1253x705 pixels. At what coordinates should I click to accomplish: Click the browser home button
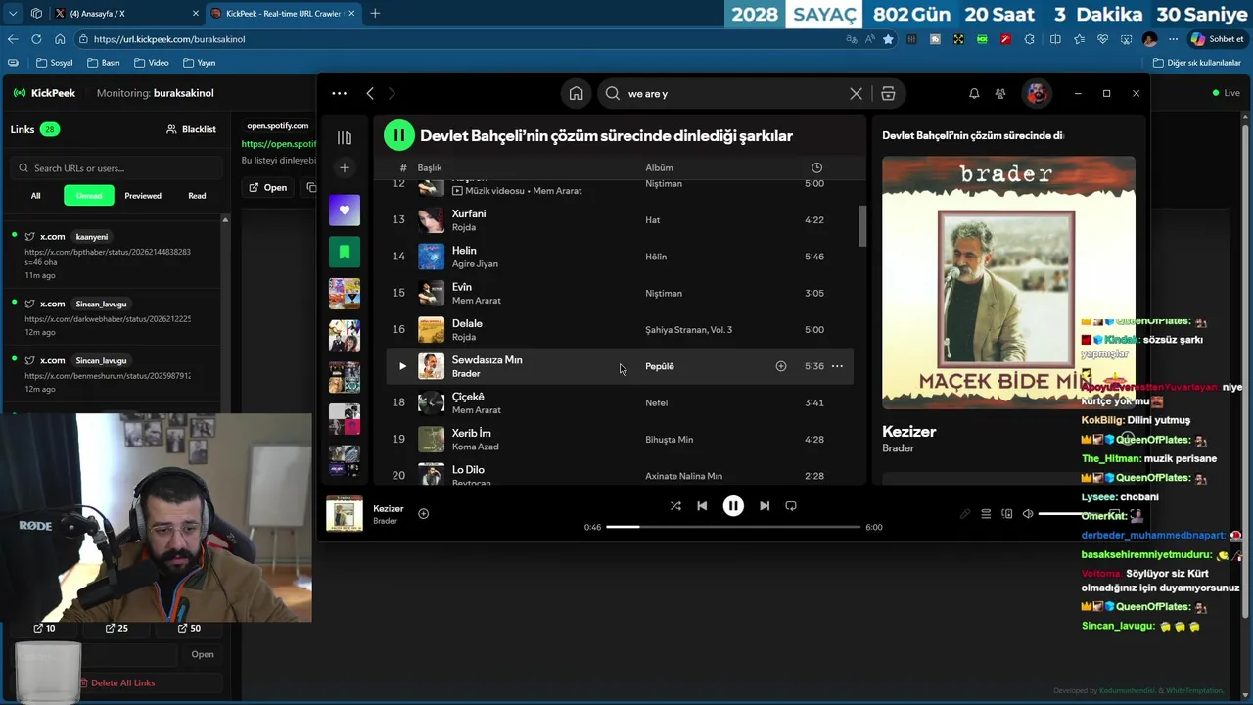pyautogui.click(x=60, y=39)
